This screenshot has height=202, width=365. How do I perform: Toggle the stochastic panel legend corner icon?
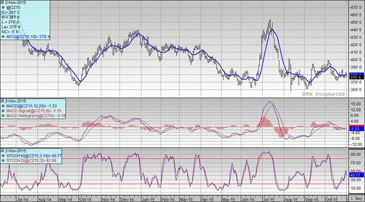2,151
